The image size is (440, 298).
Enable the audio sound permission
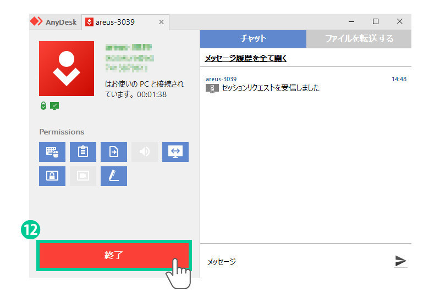tap(145, 152)
